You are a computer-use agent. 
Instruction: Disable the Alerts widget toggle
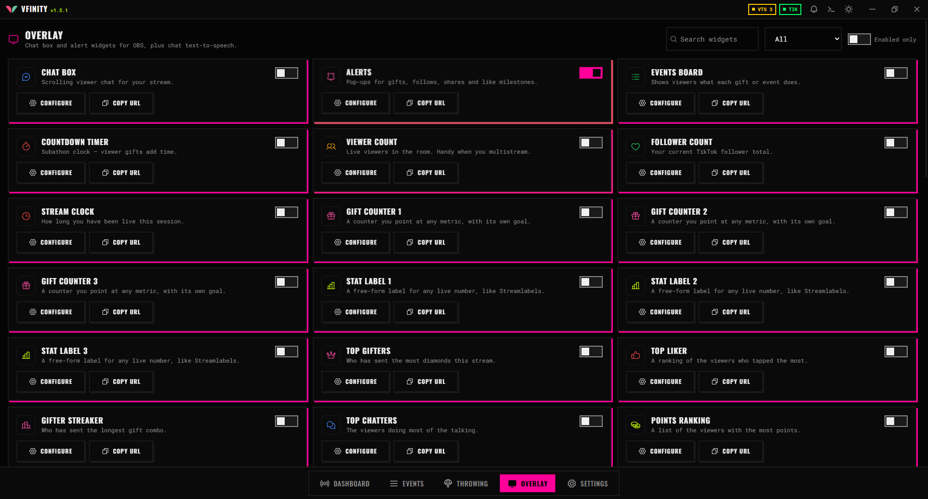click(591, 73)
